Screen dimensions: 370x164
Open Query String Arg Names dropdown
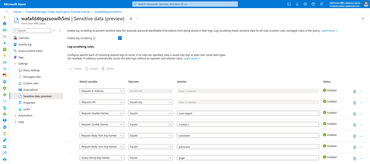pos(102,158)
